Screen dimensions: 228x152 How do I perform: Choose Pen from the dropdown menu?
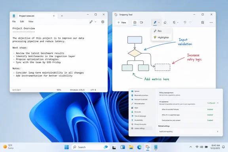point(161,31)
